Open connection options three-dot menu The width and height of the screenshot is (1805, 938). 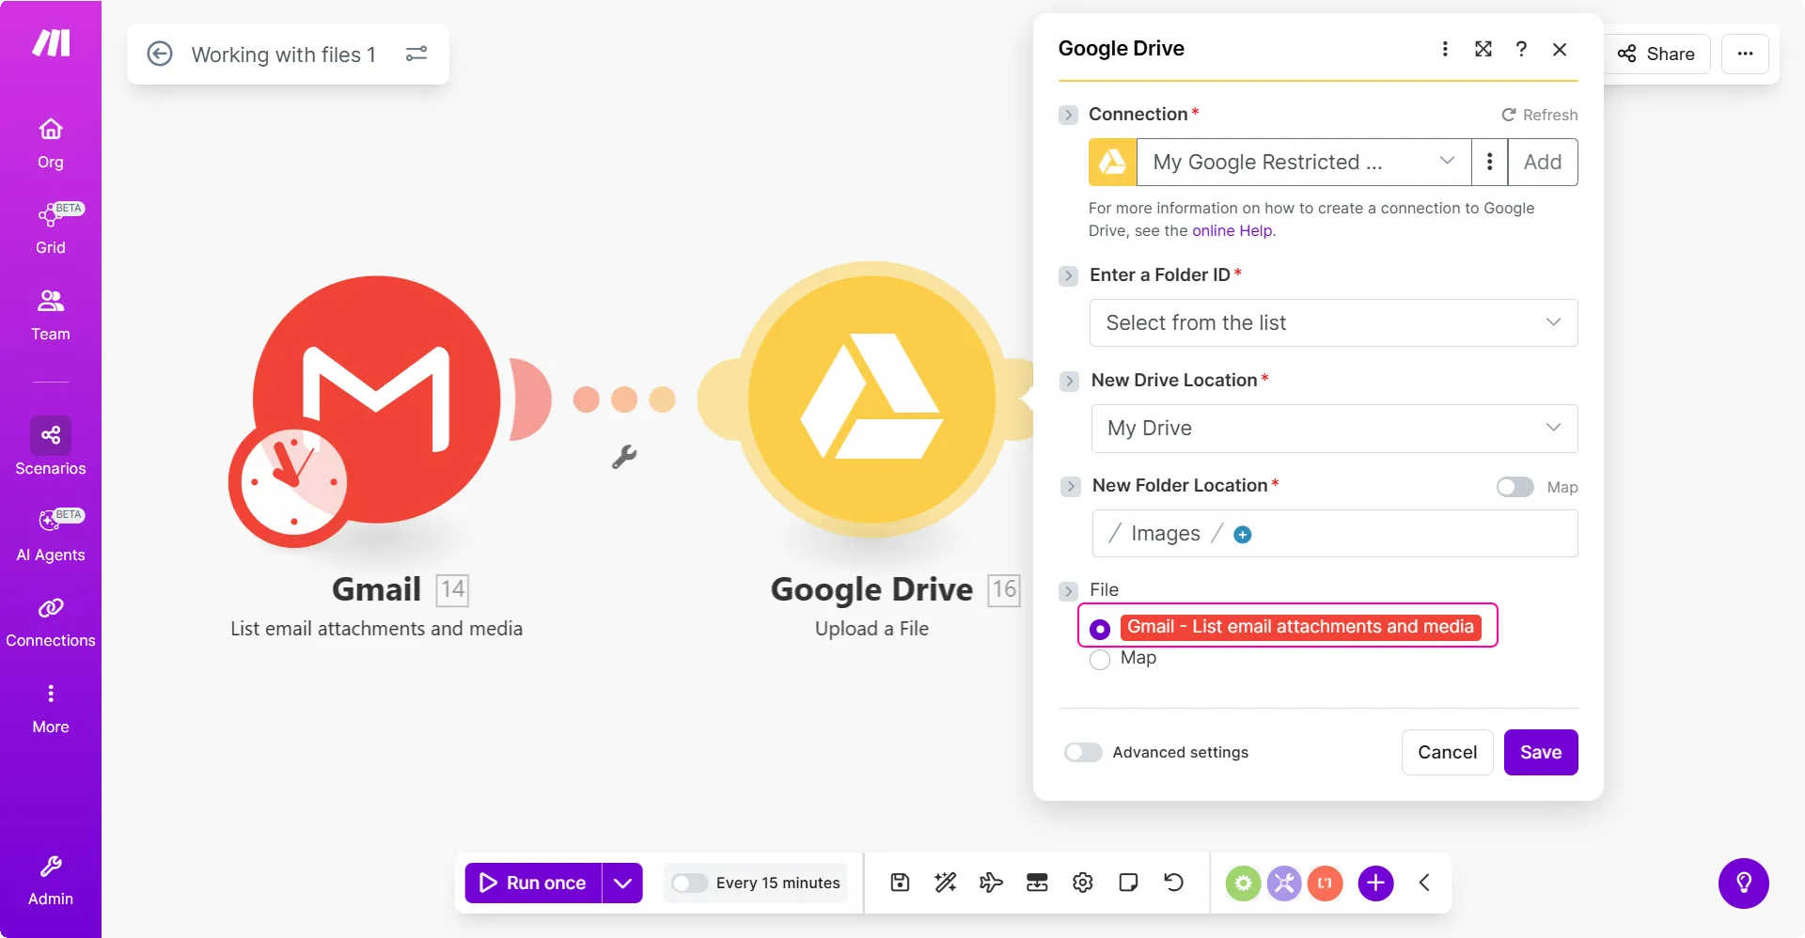[x=1490, y=162]
